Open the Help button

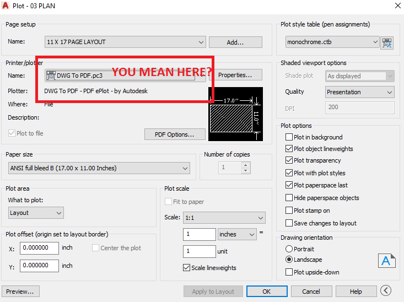356,292
